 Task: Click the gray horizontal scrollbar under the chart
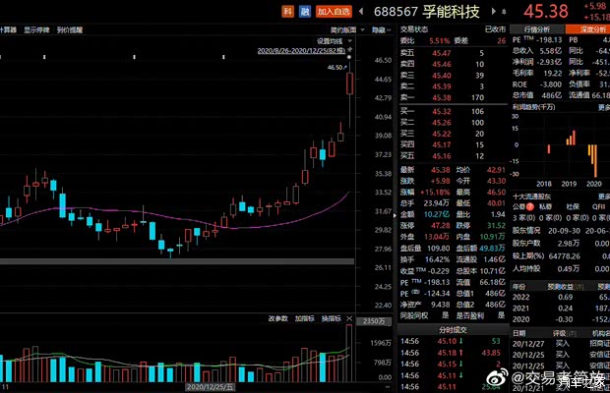coord(177,261)
